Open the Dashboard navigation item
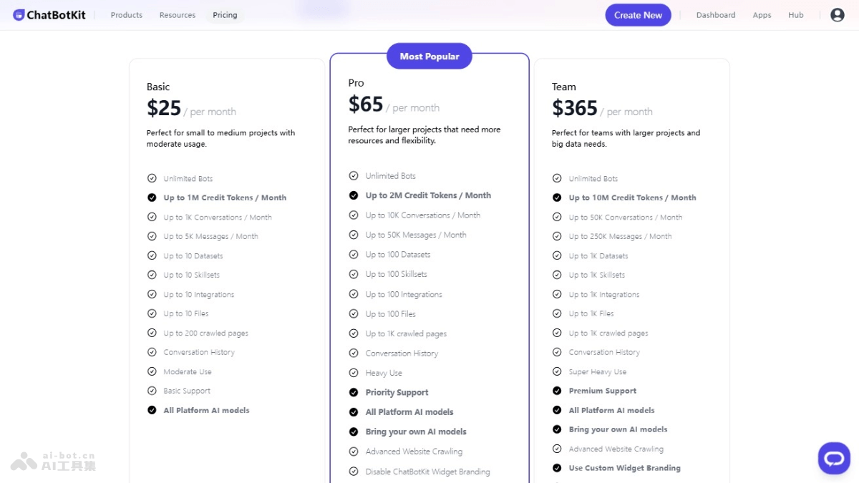The image size is (859, 483). [716, 15]
